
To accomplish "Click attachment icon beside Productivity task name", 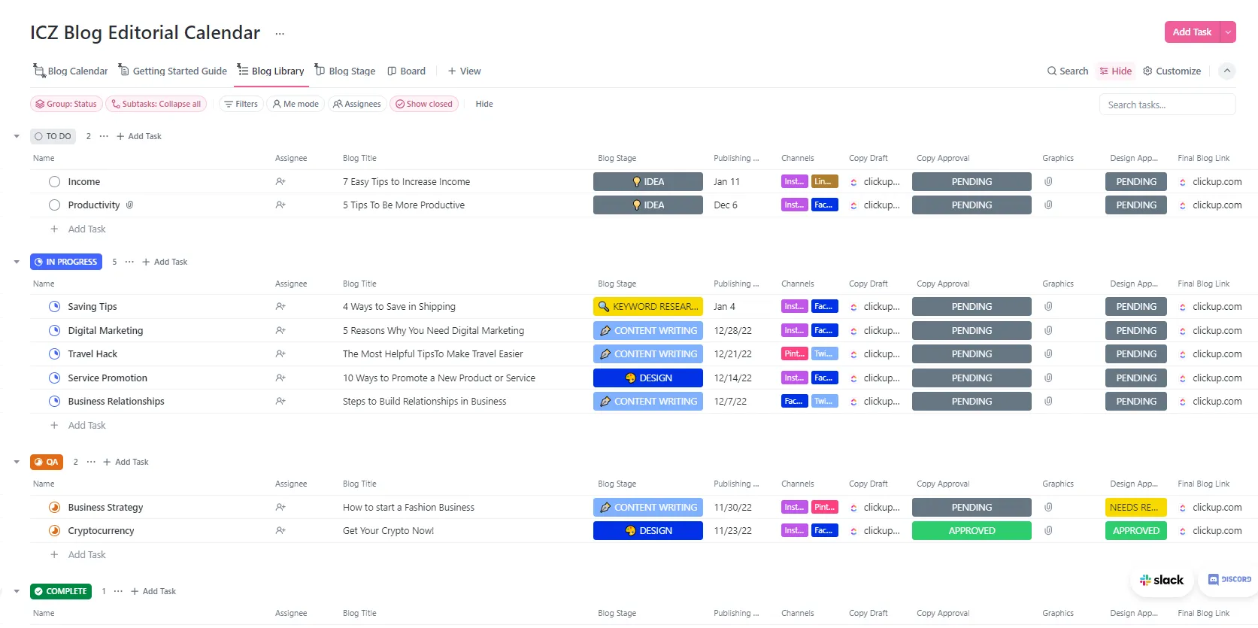I will (130, 205).
